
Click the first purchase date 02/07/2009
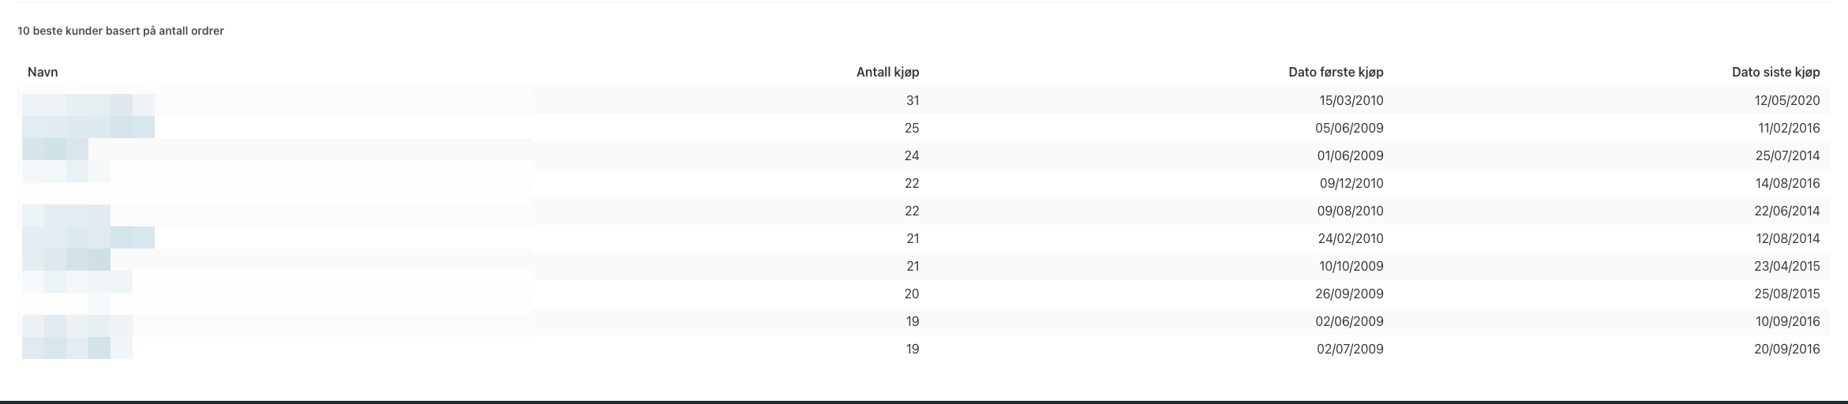coord(1350,349)
